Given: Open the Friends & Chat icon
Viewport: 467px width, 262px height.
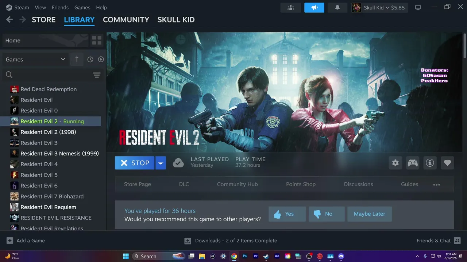Looking at the screenshot, I should coord(457,241).
